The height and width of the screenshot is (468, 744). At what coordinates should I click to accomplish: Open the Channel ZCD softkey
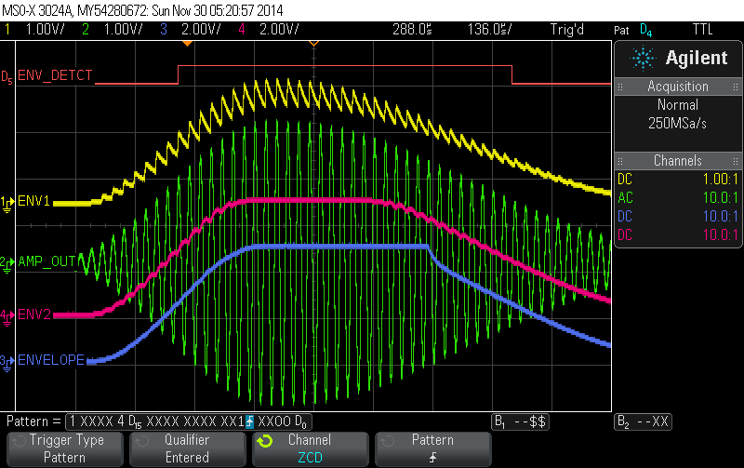click(x=310, y=449)
